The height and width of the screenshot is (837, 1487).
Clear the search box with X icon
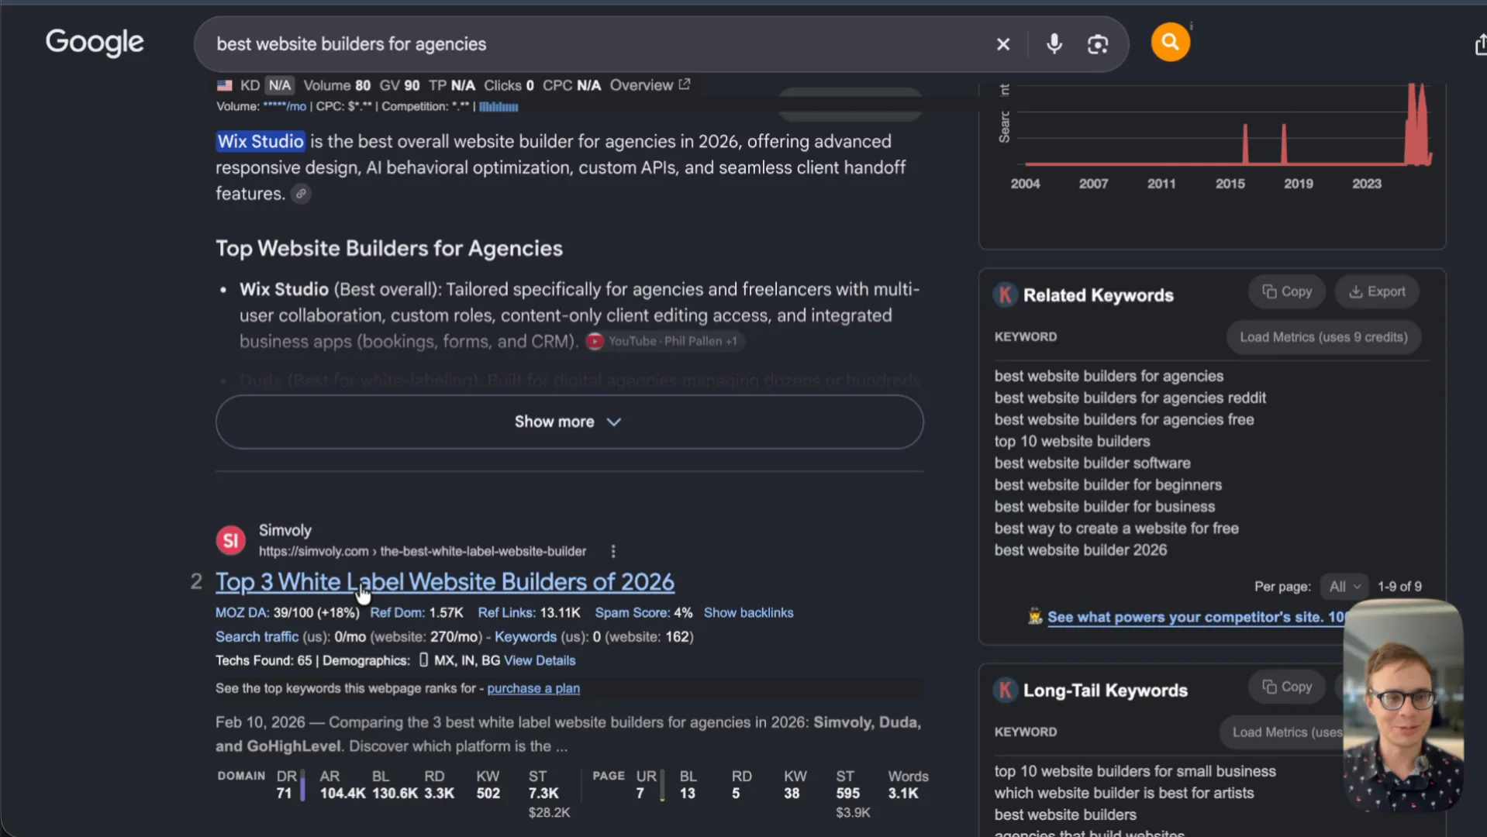(x=1003, y=44)
